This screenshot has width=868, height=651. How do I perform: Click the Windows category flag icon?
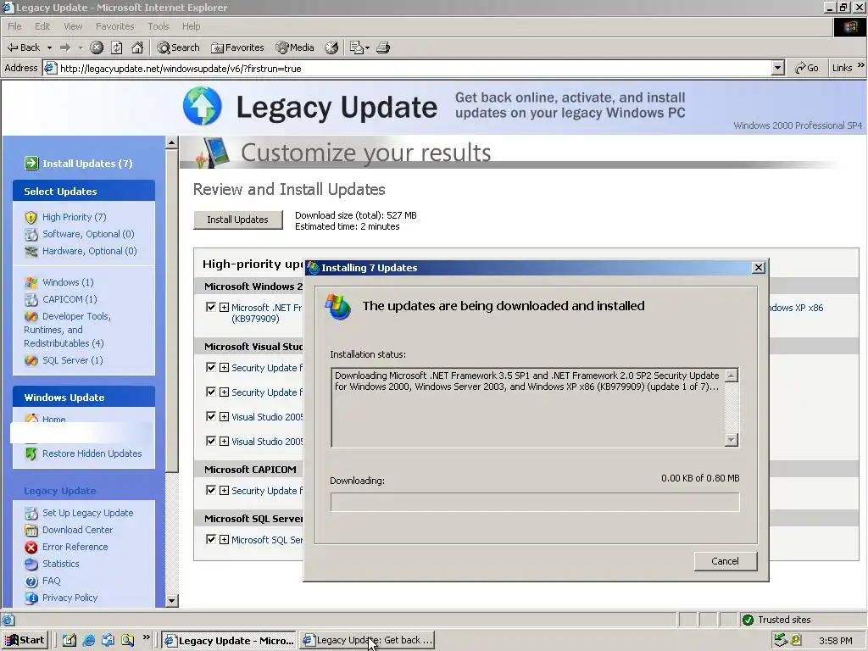click(31, 282)
